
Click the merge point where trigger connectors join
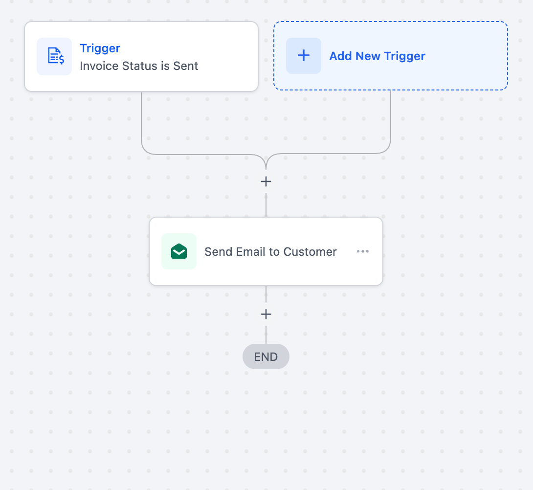(266, 164)
